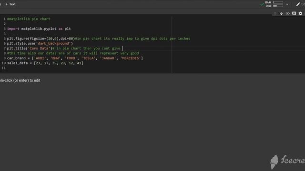
Task: Click the connected green checkmark status icon
Action: point(262,4)
